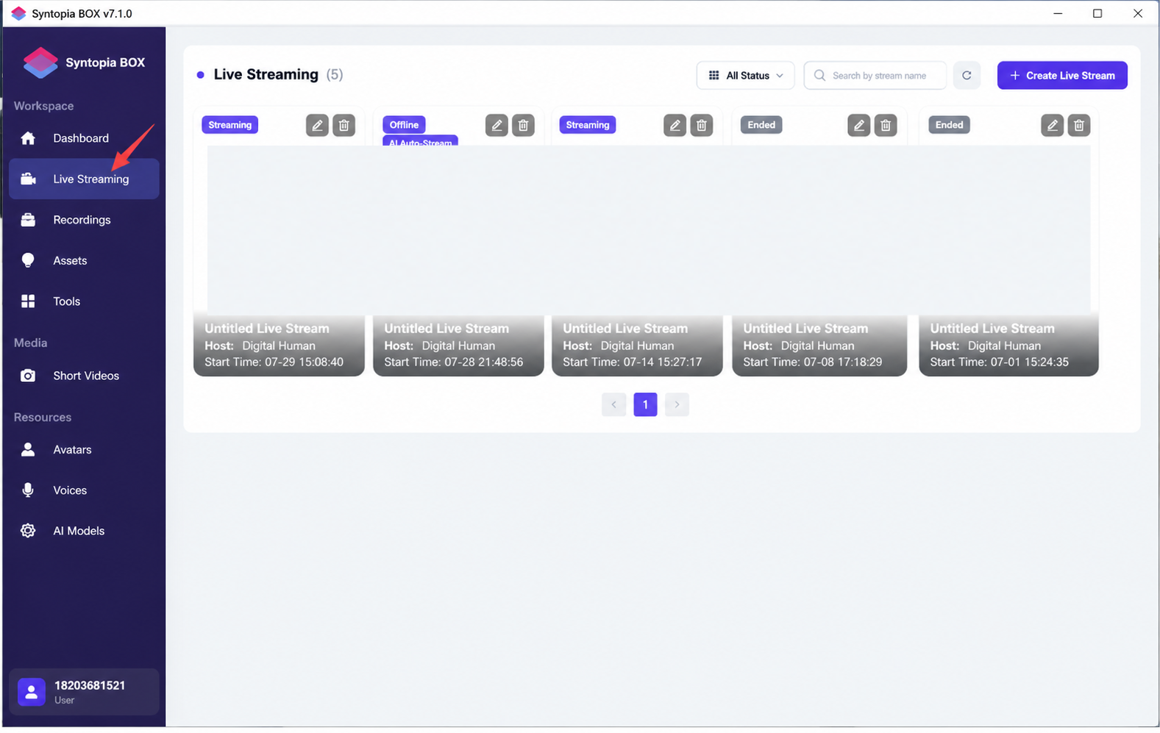
Task: Click the trash icon on the 07-01 stream
Action: tap(1079, 125)
